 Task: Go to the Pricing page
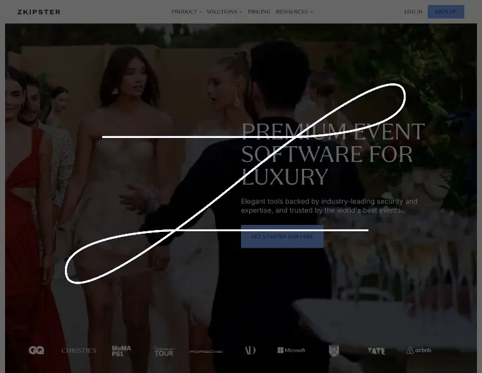tap(259, 12)
